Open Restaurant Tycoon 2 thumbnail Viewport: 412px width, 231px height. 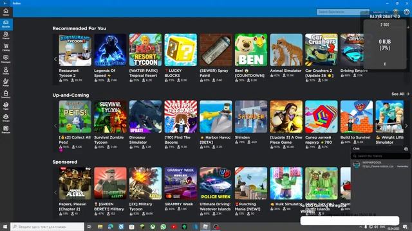[75, 50]
